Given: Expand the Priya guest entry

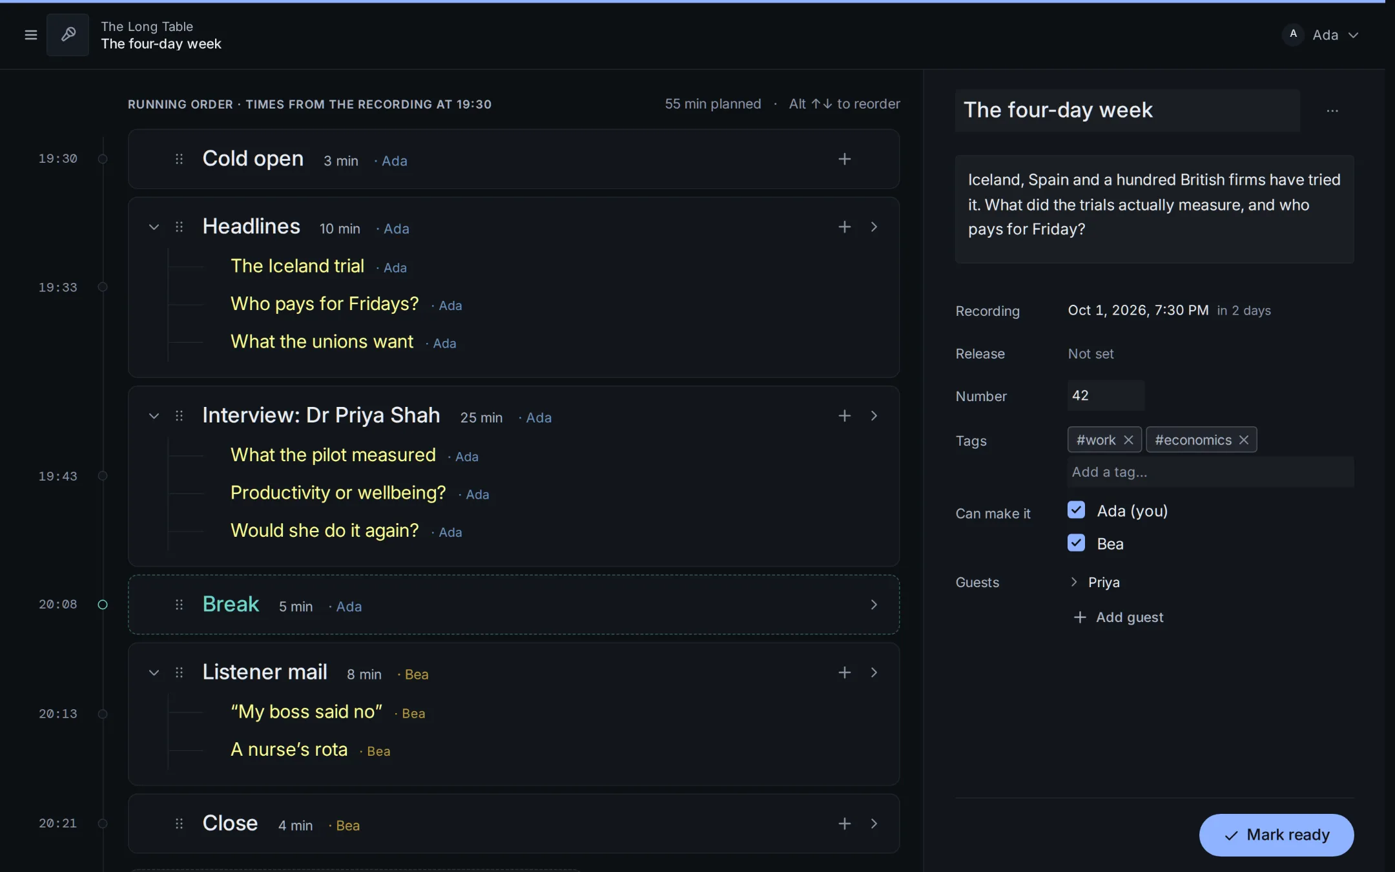Looking at the screenshot, I should pyautogui.click(x=1074, y=582).
